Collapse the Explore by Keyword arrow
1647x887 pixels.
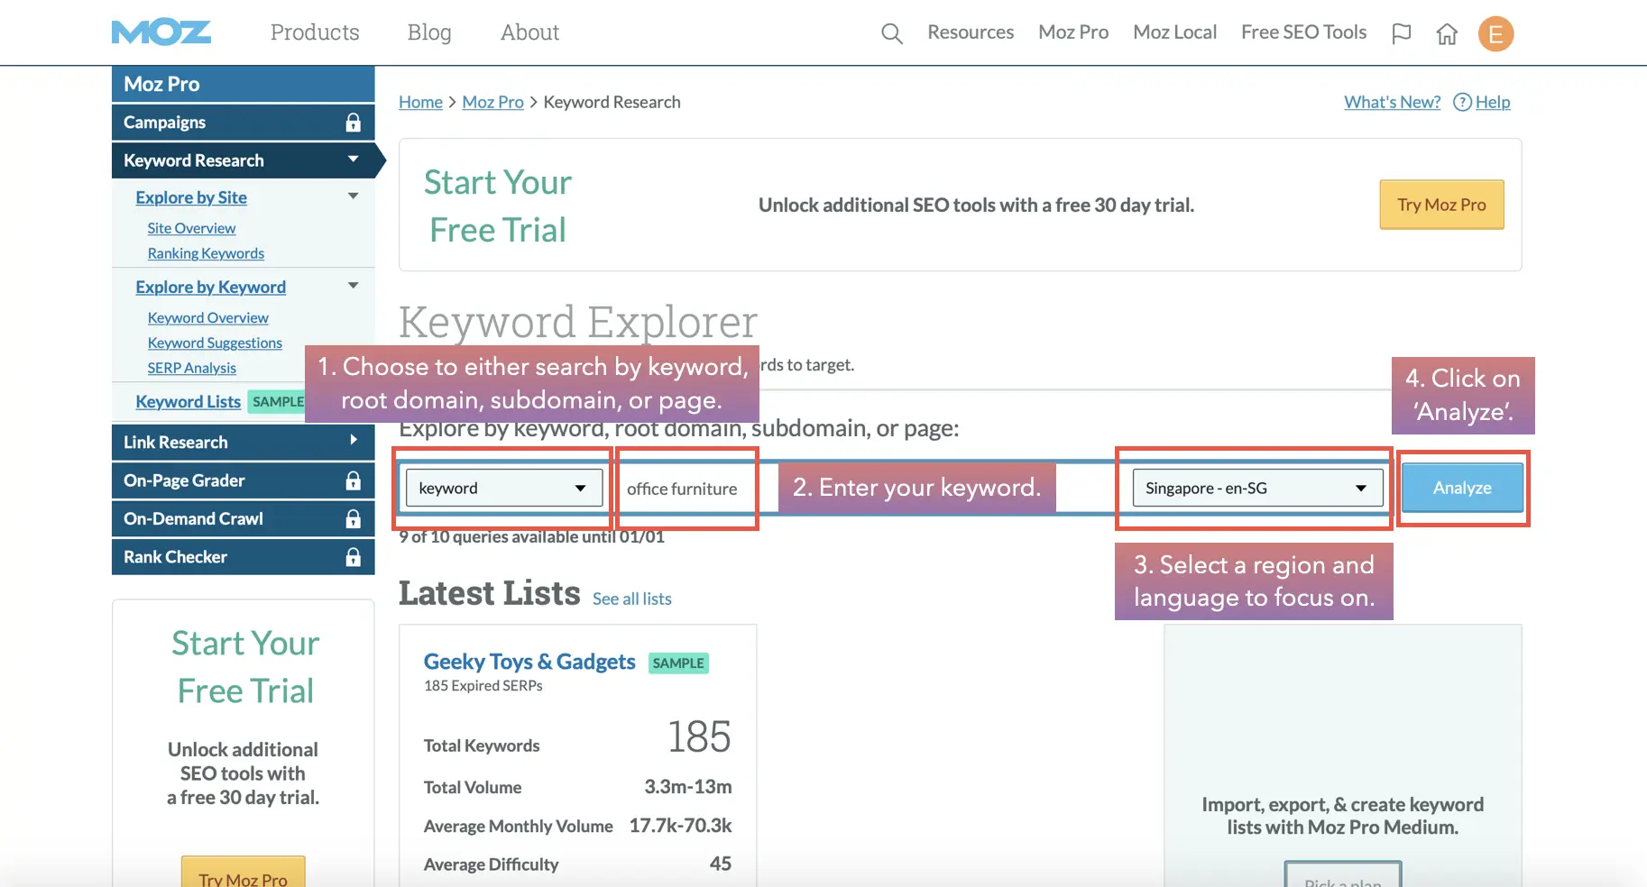(x=354, y=286)
